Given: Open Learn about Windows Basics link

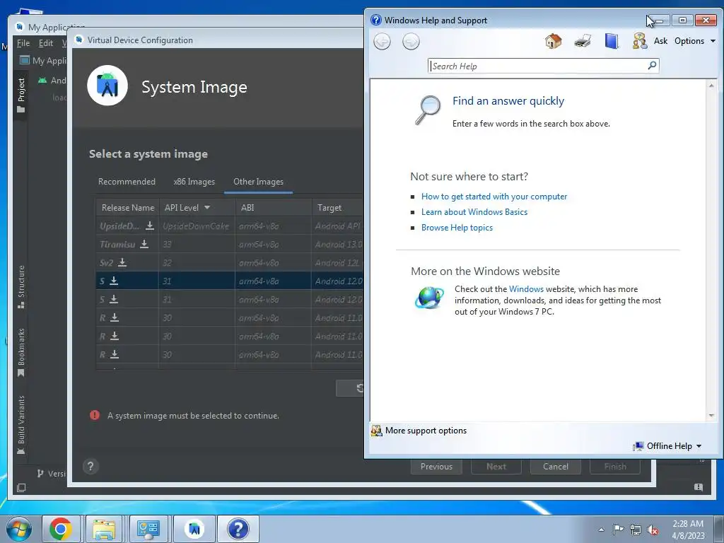Looking at the screenshot, I should [x=474, y=212].
